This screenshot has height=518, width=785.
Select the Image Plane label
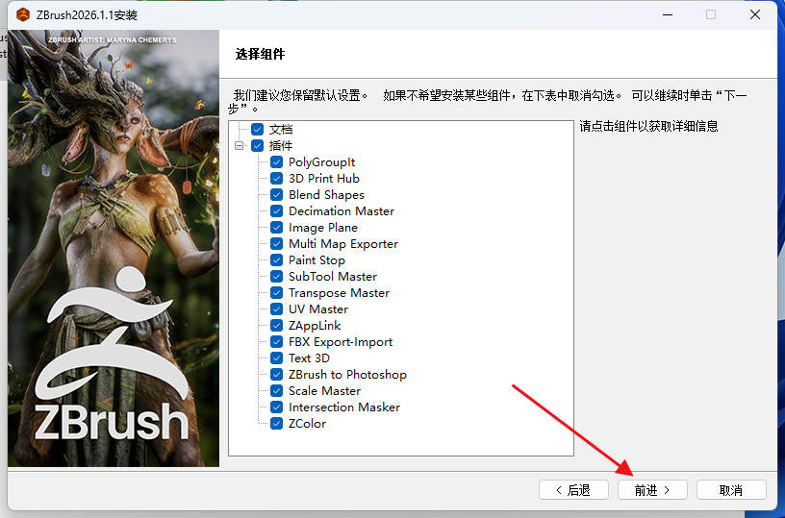[323, 228]
